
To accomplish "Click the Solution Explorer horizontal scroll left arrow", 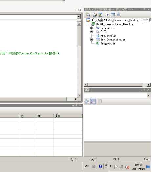I will point(86,85).
